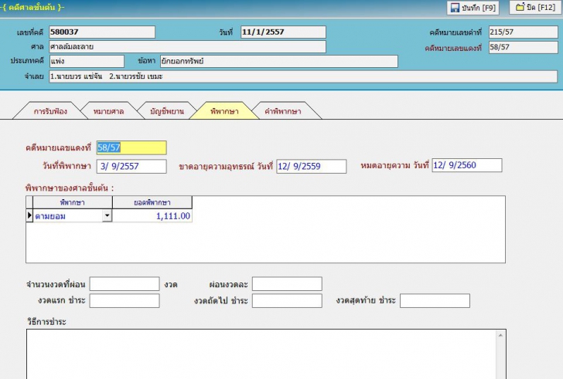Click the จำเลย defendants field

tap(303, 76)
